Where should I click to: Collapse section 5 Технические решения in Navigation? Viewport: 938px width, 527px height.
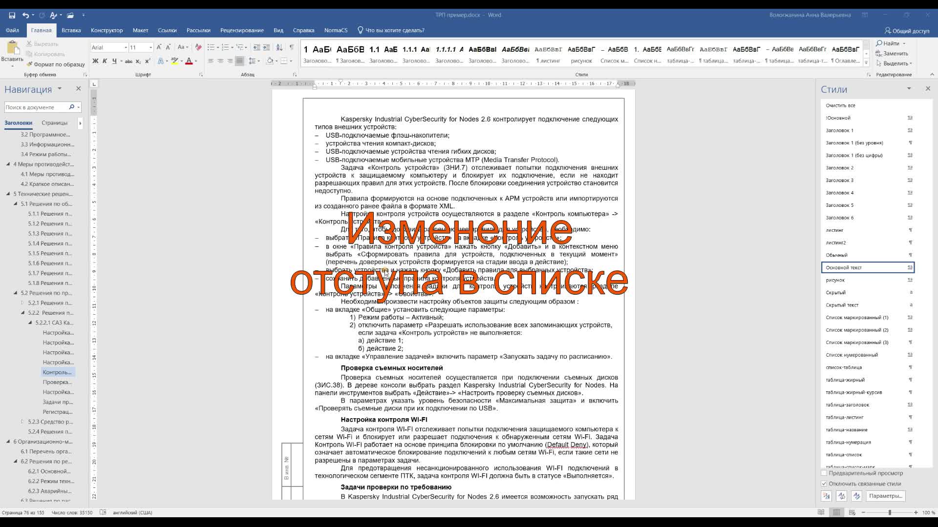click(x=8, y=194)
